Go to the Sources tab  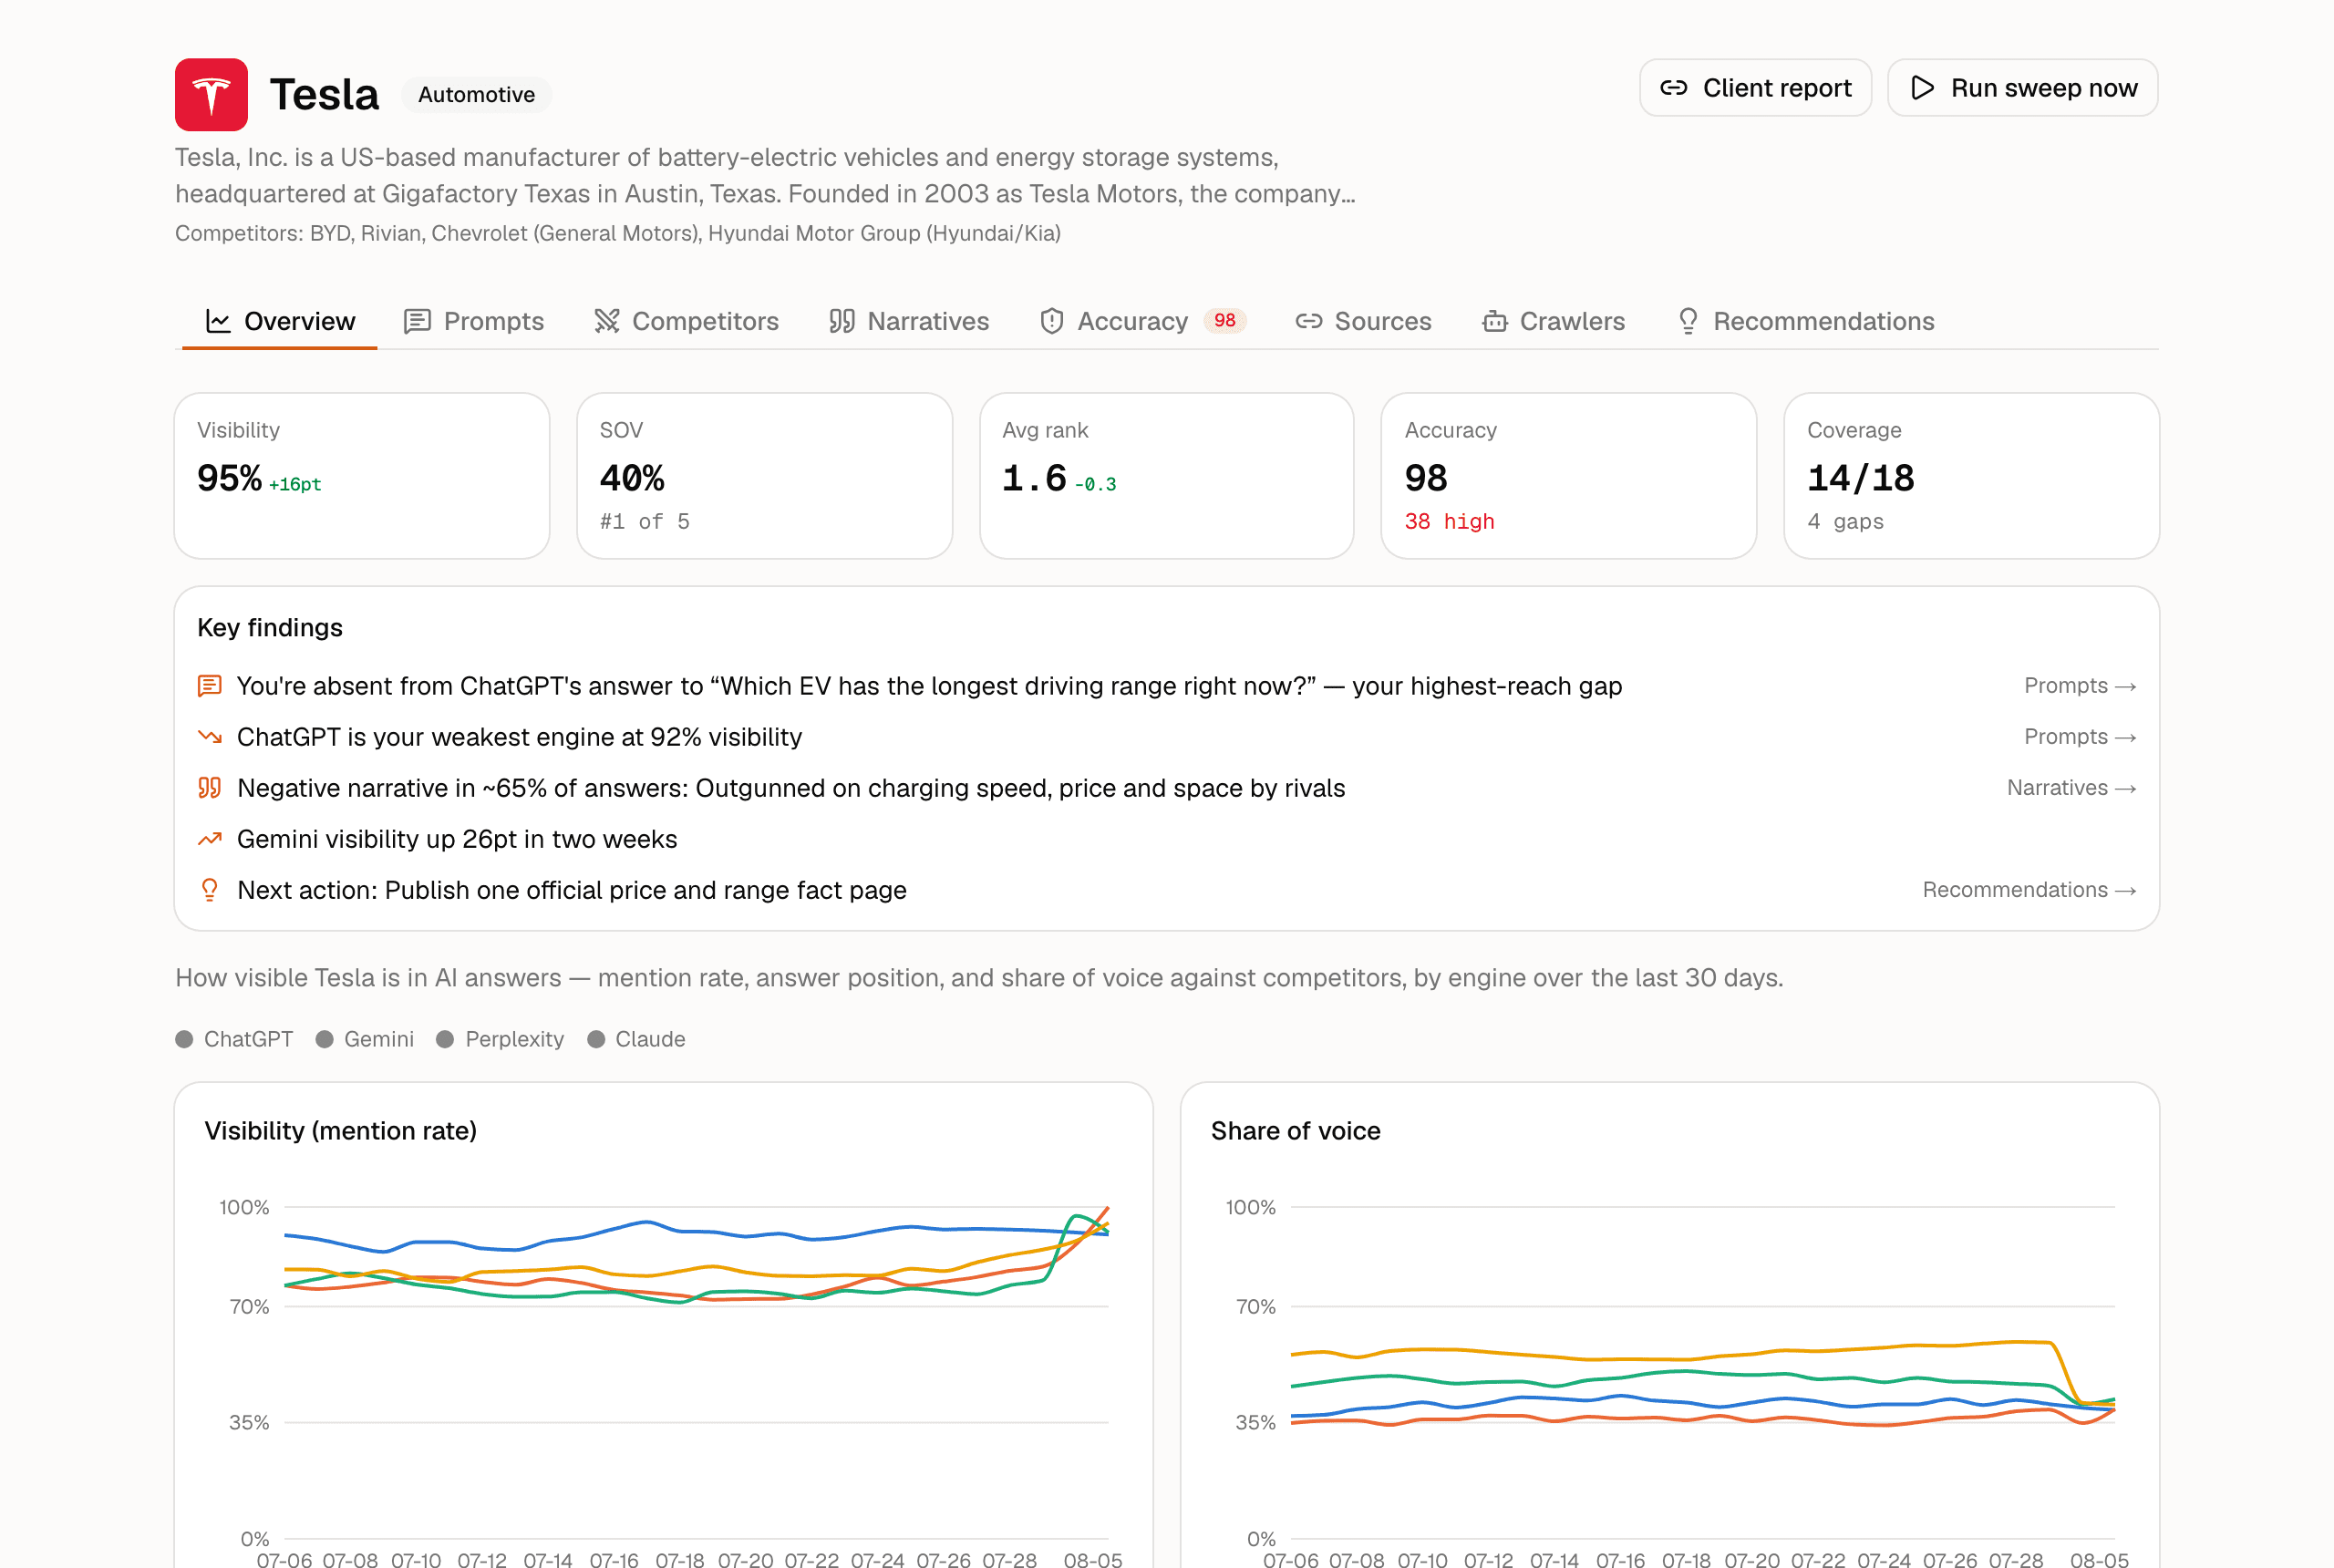tap(1363, 321)
